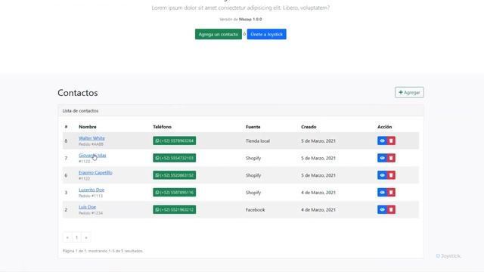Delete Luis Doe via trash icon
The height and width of the screenshot is (272, 484).
pos(391,210)
